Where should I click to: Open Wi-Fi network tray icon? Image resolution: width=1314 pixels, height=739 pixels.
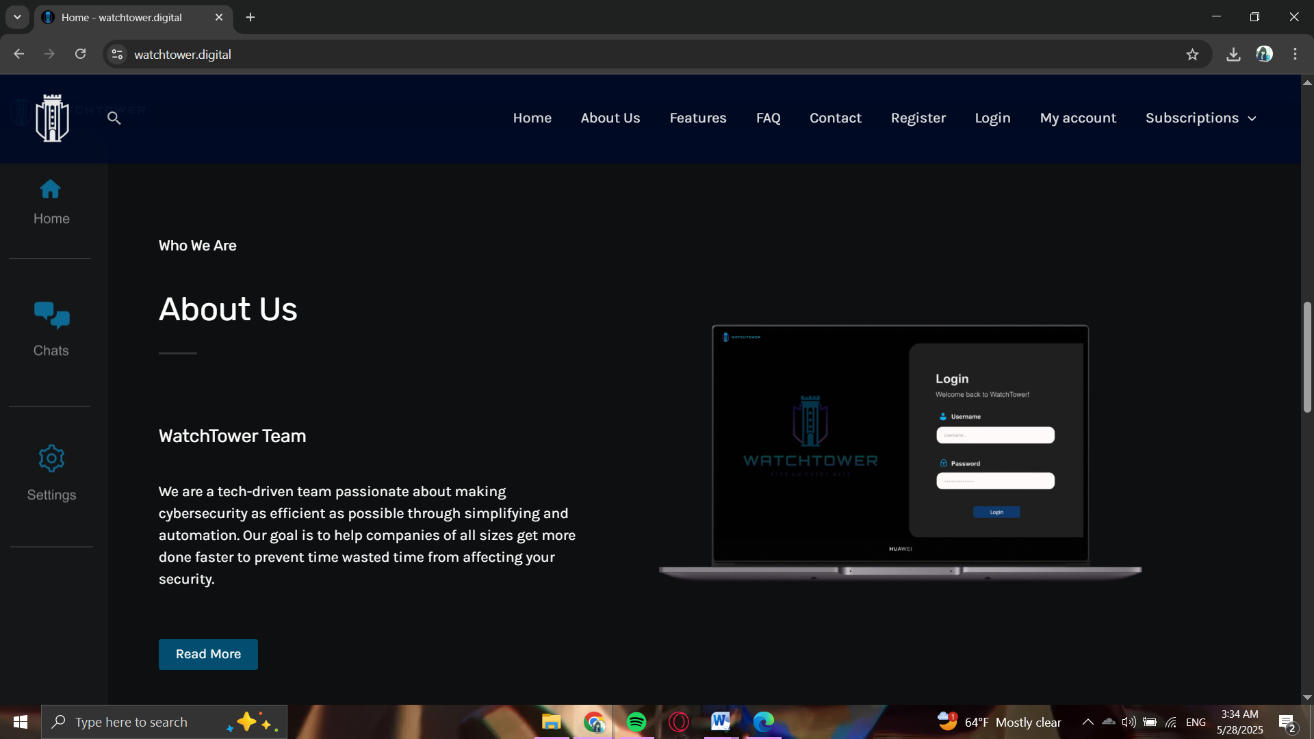[x=1171, y=722]
